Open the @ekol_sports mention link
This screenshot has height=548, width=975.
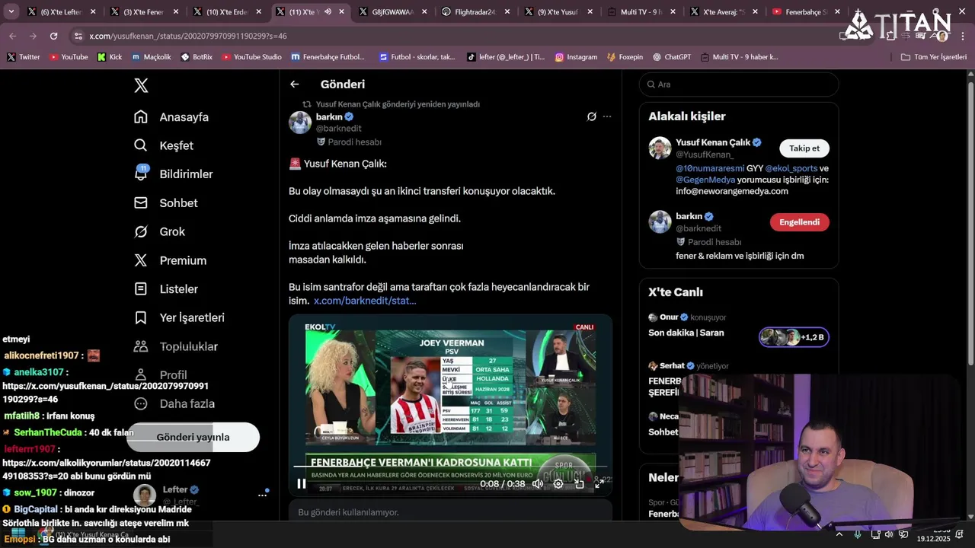click(791, 168)
